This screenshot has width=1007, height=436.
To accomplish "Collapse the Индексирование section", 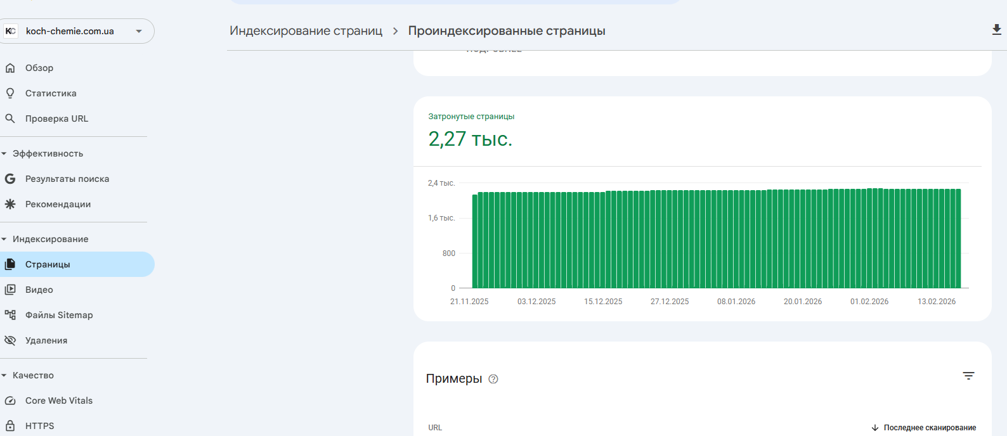I will pyautogui.click(x=4, y=239).
